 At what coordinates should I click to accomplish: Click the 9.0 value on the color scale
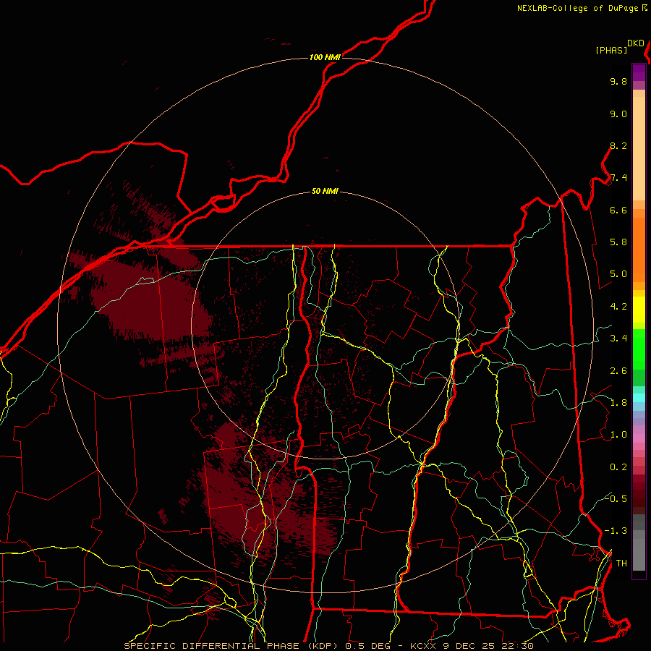coord(618,114)
